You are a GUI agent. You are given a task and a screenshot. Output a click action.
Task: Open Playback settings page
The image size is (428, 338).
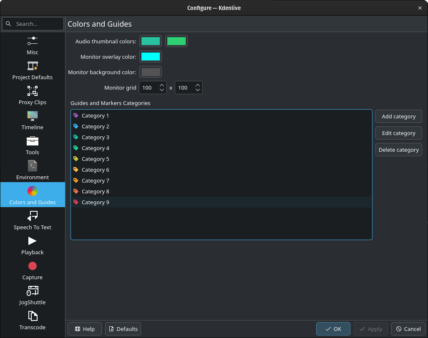pos(33,245)
